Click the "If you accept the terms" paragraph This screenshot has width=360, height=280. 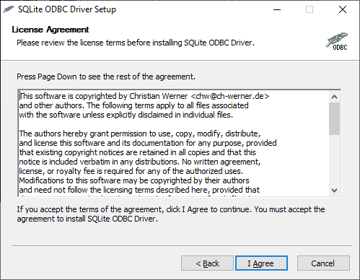[x=170, y=214]
